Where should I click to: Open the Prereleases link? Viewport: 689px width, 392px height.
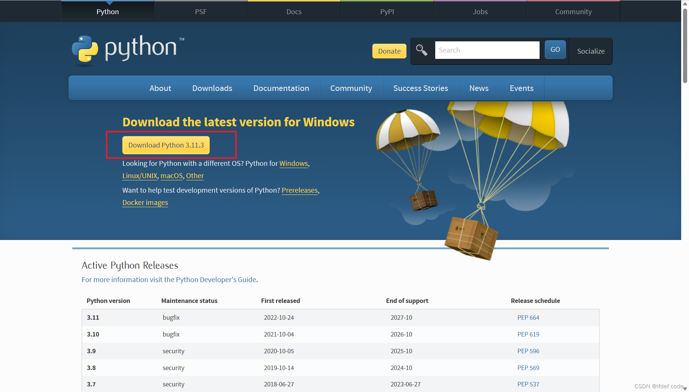(x=300, y=190)
